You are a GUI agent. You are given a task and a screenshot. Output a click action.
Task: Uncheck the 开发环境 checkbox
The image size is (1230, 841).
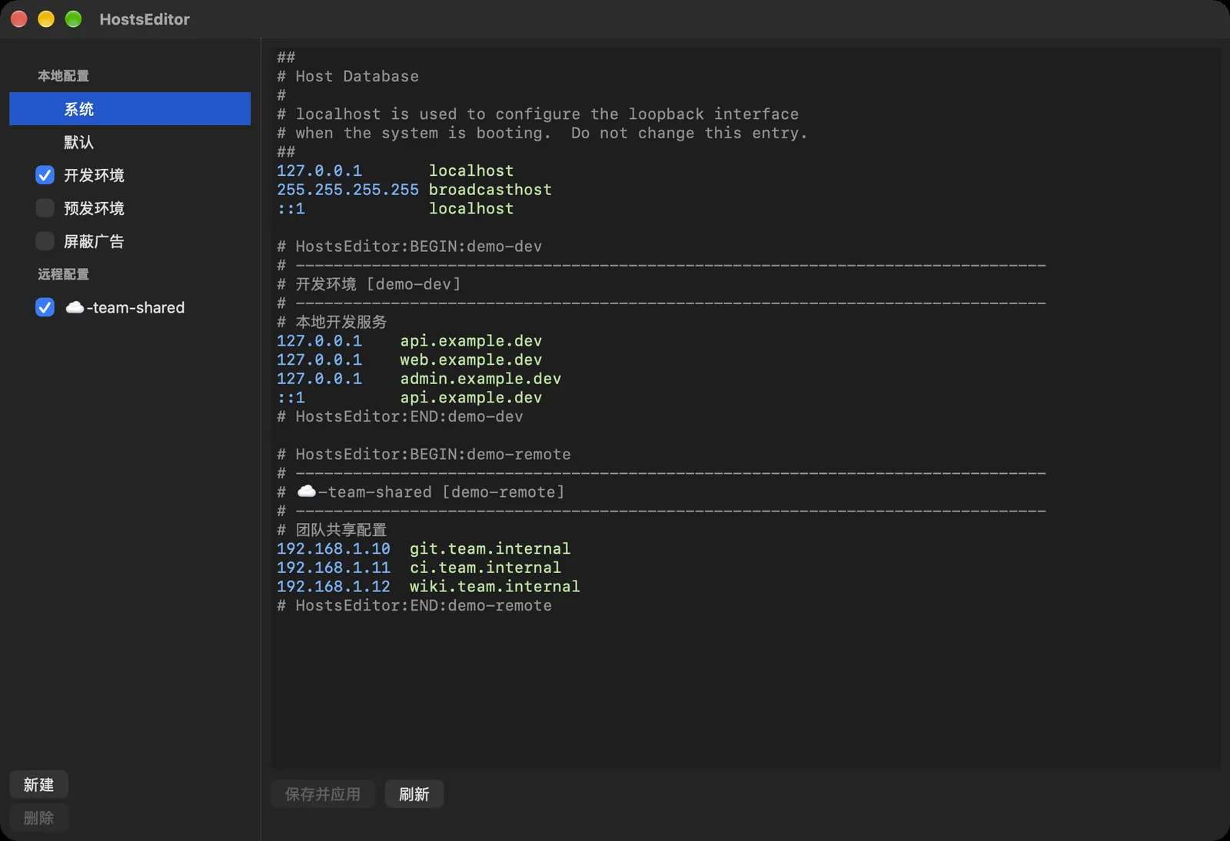point(45,175)
